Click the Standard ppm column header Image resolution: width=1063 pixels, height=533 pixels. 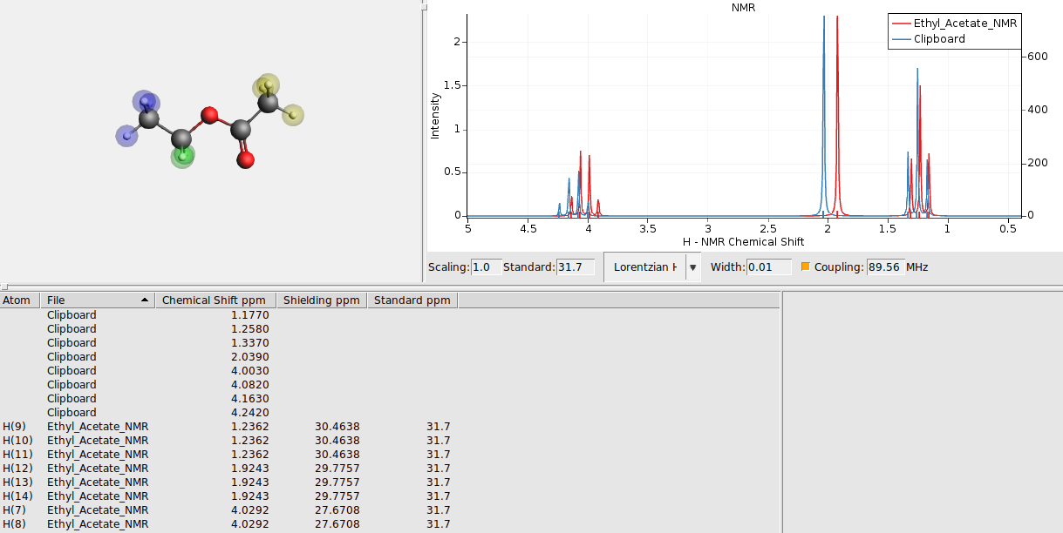coord(412,300)
